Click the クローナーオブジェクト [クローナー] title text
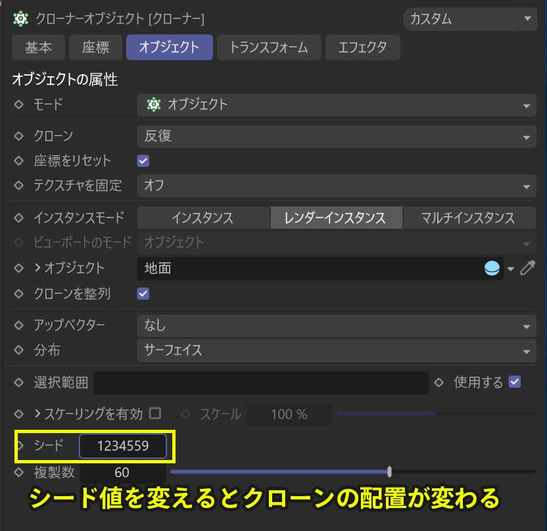 [x=120, y=19]
